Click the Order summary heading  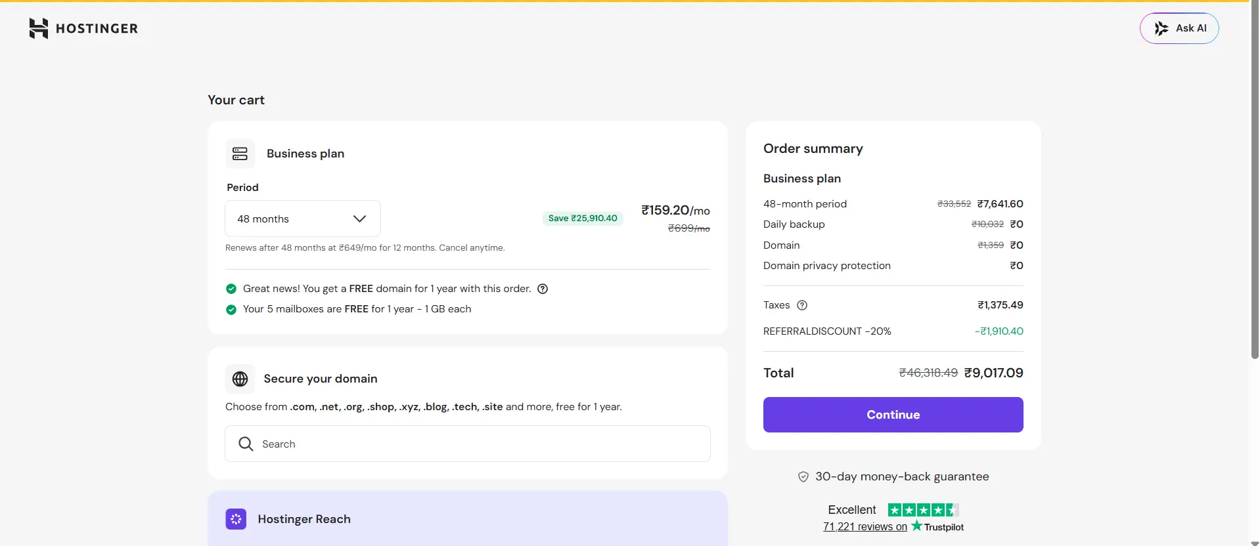813,148
